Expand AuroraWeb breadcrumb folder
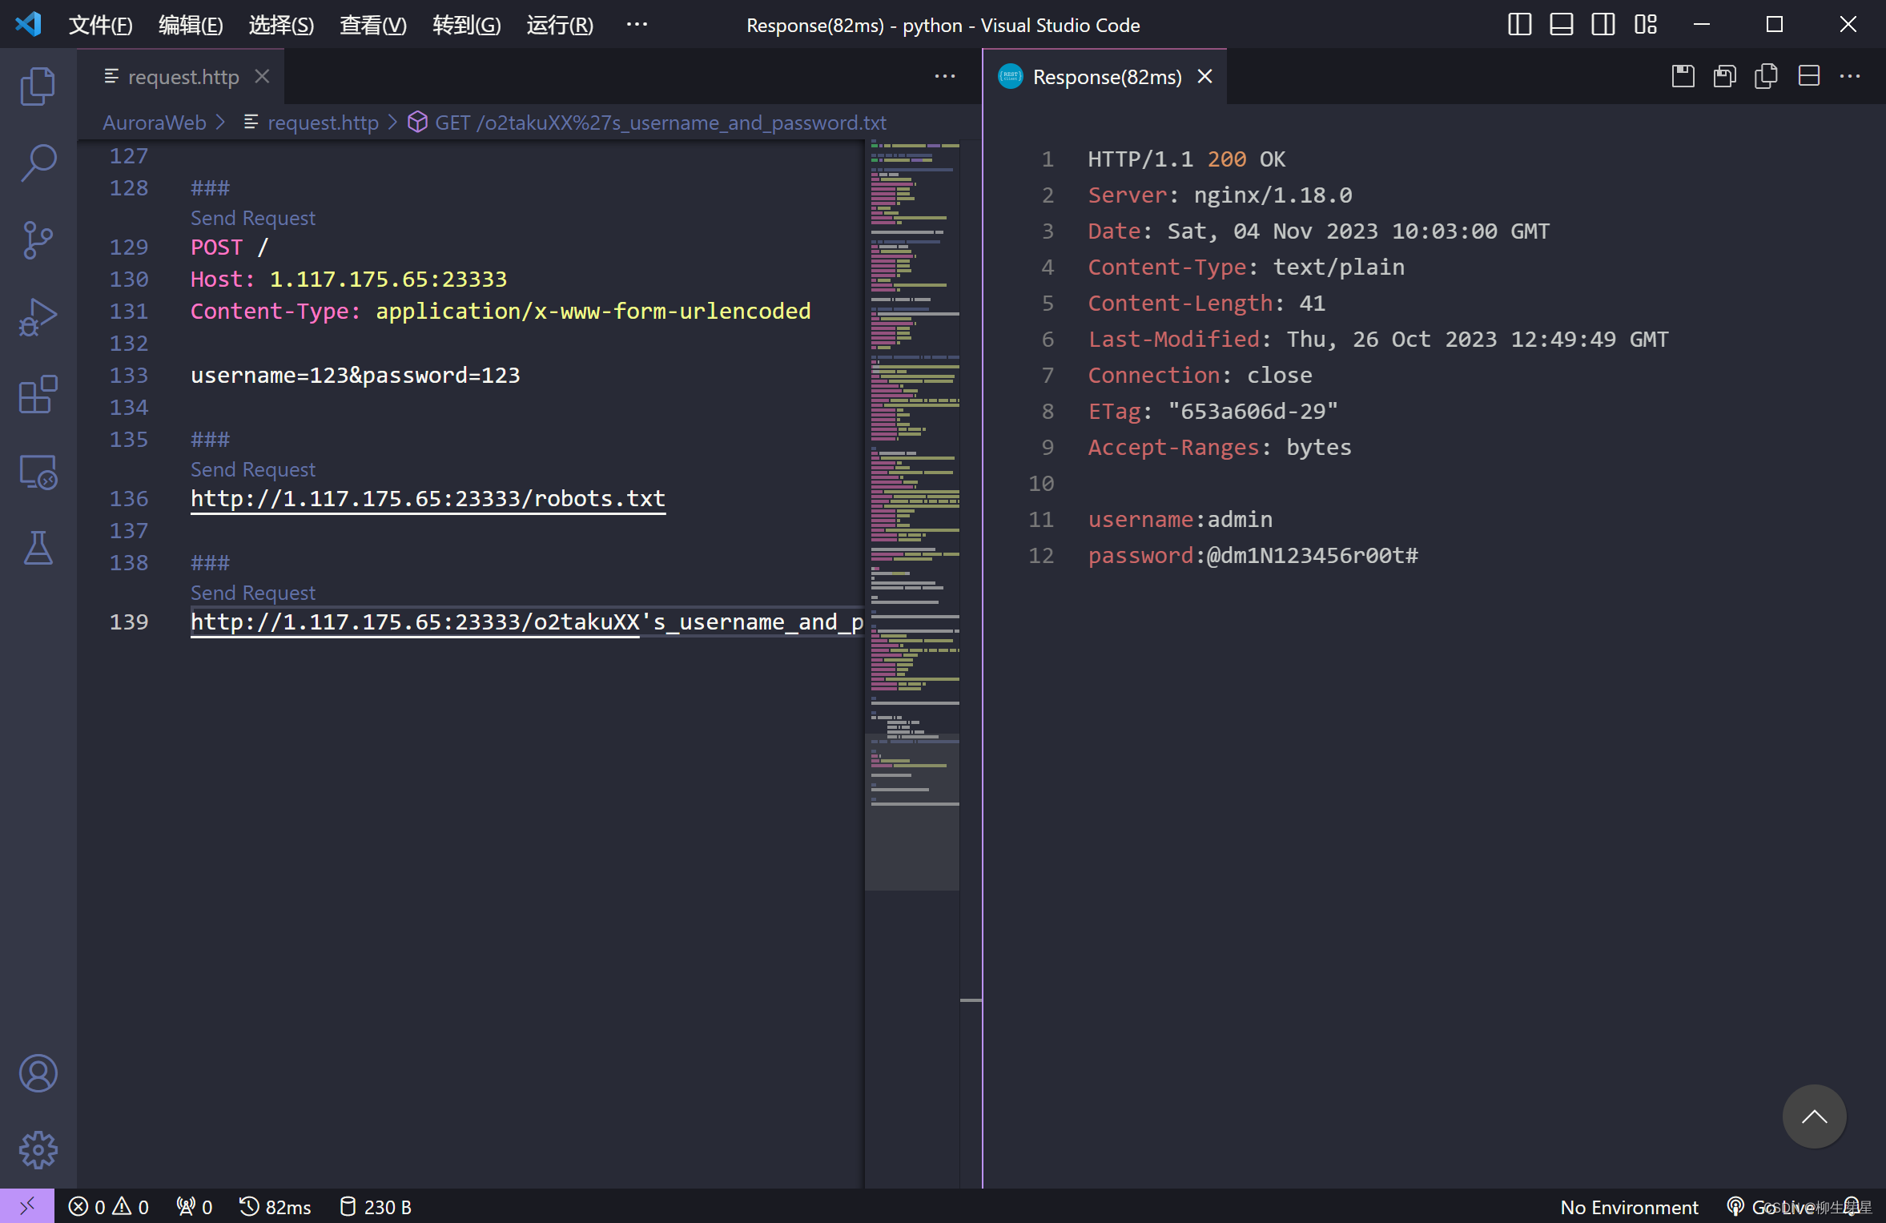 155,123
